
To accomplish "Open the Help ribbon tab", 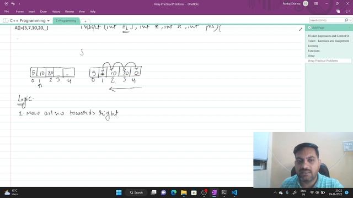I will [93, 12].
